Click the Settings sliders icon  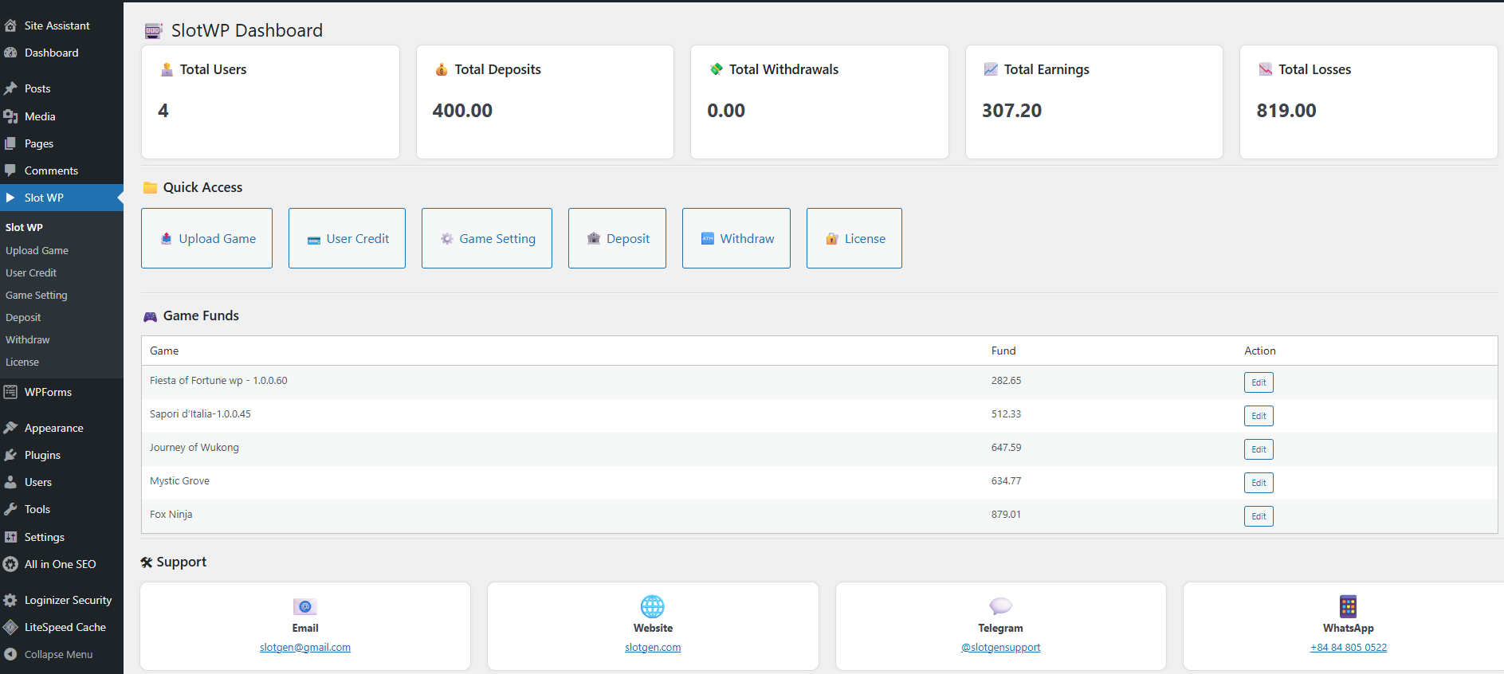tap(10, 537)
